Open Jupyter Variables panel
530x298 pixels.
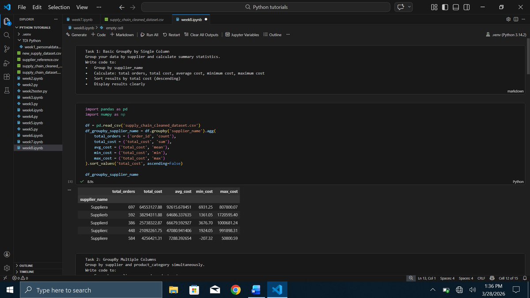click(242, 34)
